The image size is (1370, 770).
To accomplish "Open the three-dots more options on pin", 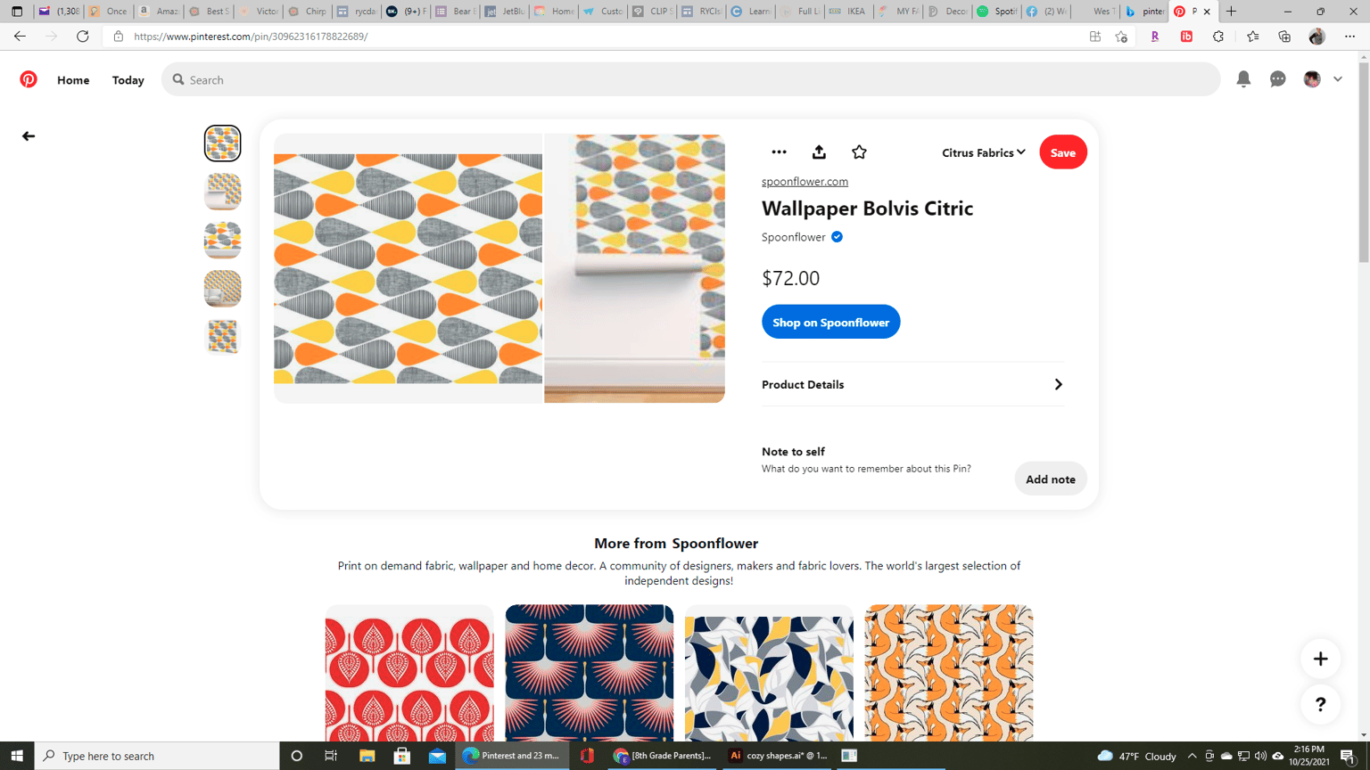I will (x=779, y=152).
